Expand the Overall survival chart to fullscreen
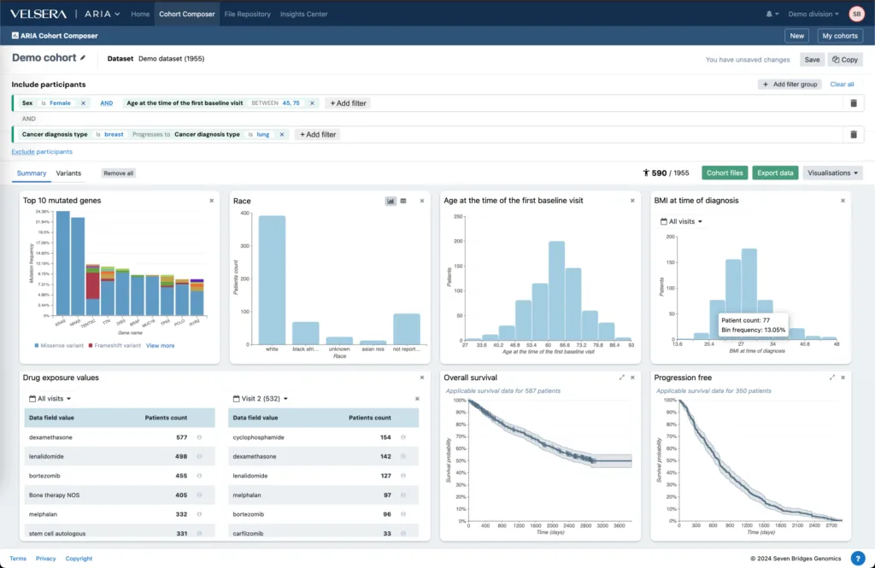The height and width of the screenshot is (568, 875). click(620, 377)
